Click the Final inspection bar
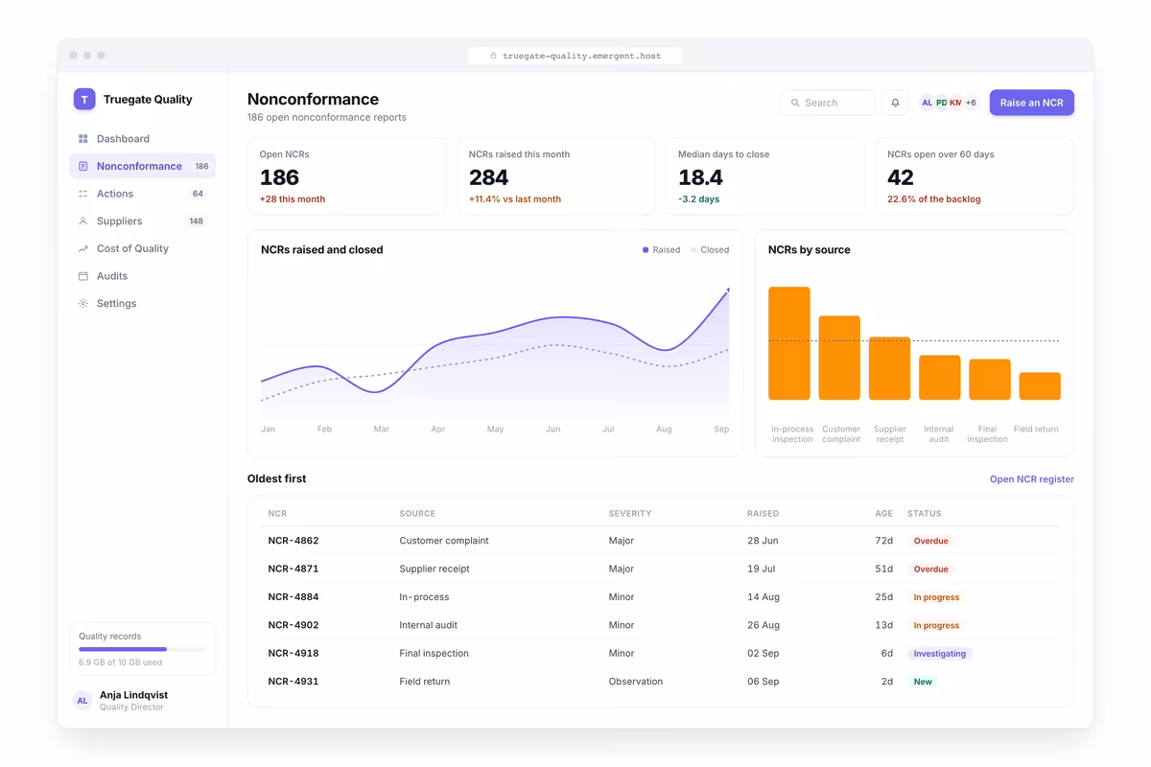 (x=990, y=380)
